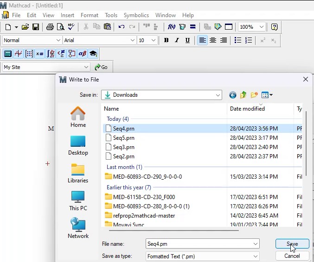Open the Greek symbol toolbar

[x=82, y=54]
